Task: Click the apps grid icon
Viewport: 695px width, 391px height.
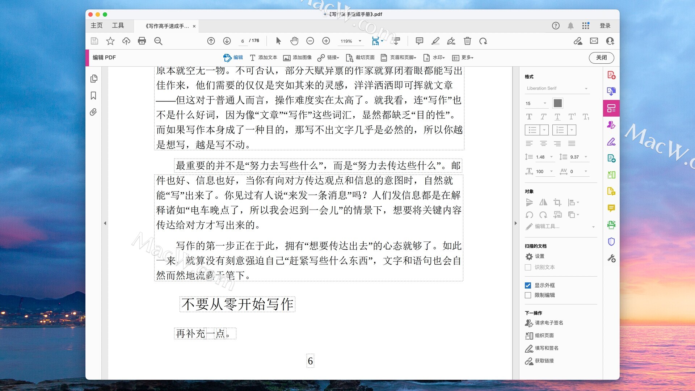Action: tap(586, 26)
